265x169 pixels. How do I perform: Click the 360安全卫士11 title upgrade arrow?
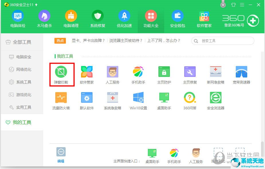tap(36, 5)
